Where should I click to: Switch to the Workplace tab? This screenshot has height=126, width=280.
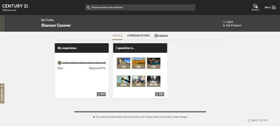[x=161, y=36]
